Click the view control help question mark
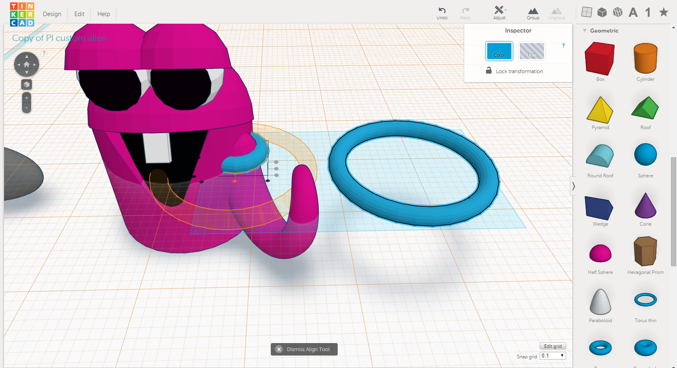This screenshot has height=368, width=677. click(44, 53)
